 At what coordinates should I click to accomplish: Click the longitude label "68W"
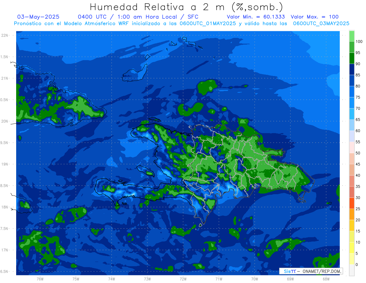tap(326, 279)
